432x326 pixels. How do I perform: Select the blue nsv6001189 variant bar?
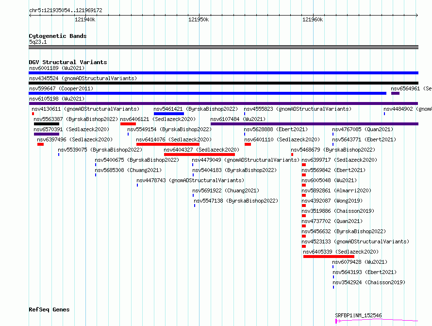point(223,73)
